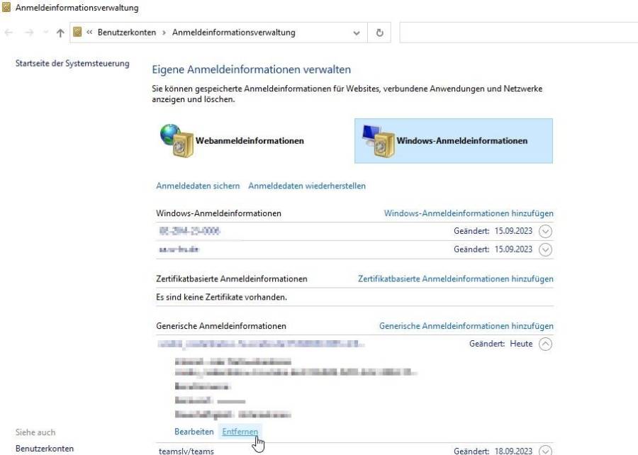Open the address bar history dropdown

tap(357, 33)
